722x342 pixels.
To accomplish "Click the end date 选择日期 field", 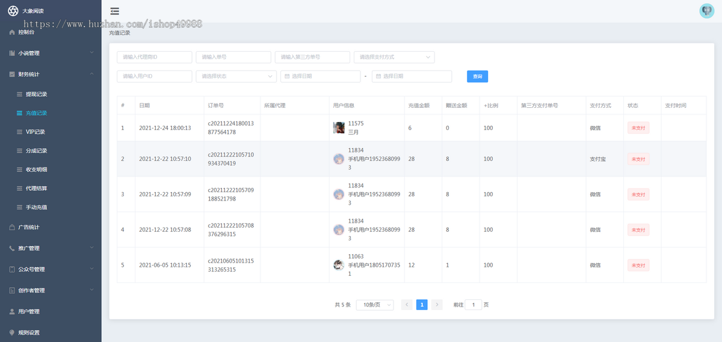I will click(412, 76).
